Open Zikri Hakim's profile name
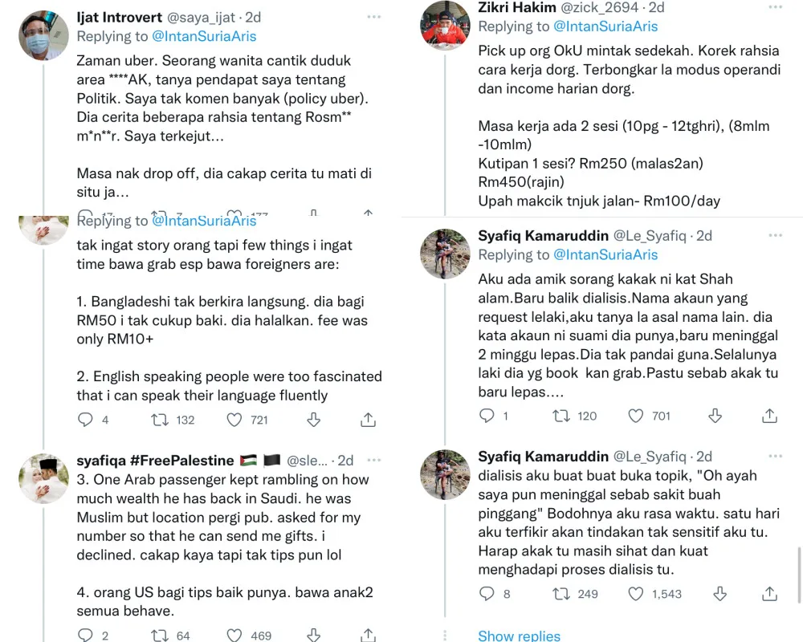This screenshot has width=803, height=642. click(x=515, y=7)
